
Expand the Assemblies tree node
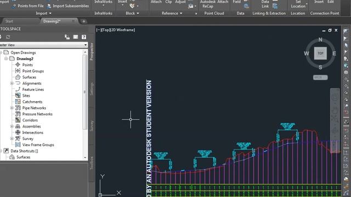pos(12,126)
